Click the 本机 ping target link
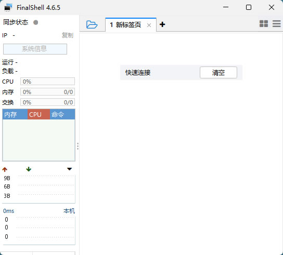The height and width of the screenshot is (255, 283). [x=69, y=211]
